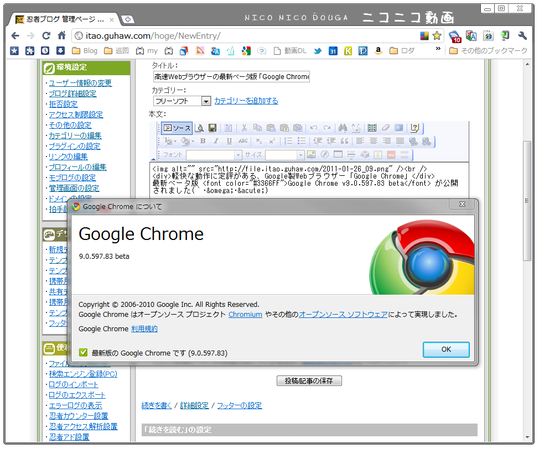Click the Insert Image icon

(x=311, y=155)
